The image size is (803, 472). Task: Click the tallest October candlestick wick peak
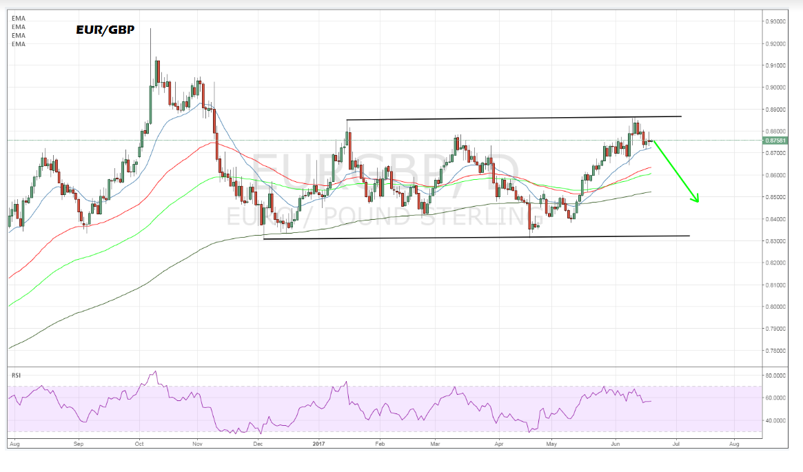click(151, 29)
